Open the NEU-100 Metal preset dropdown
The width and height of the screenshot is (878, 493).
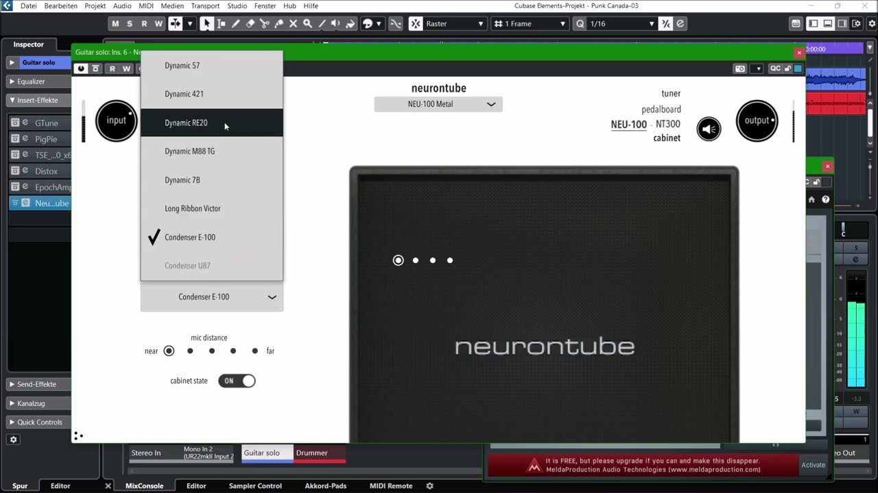tap(438, 104)
